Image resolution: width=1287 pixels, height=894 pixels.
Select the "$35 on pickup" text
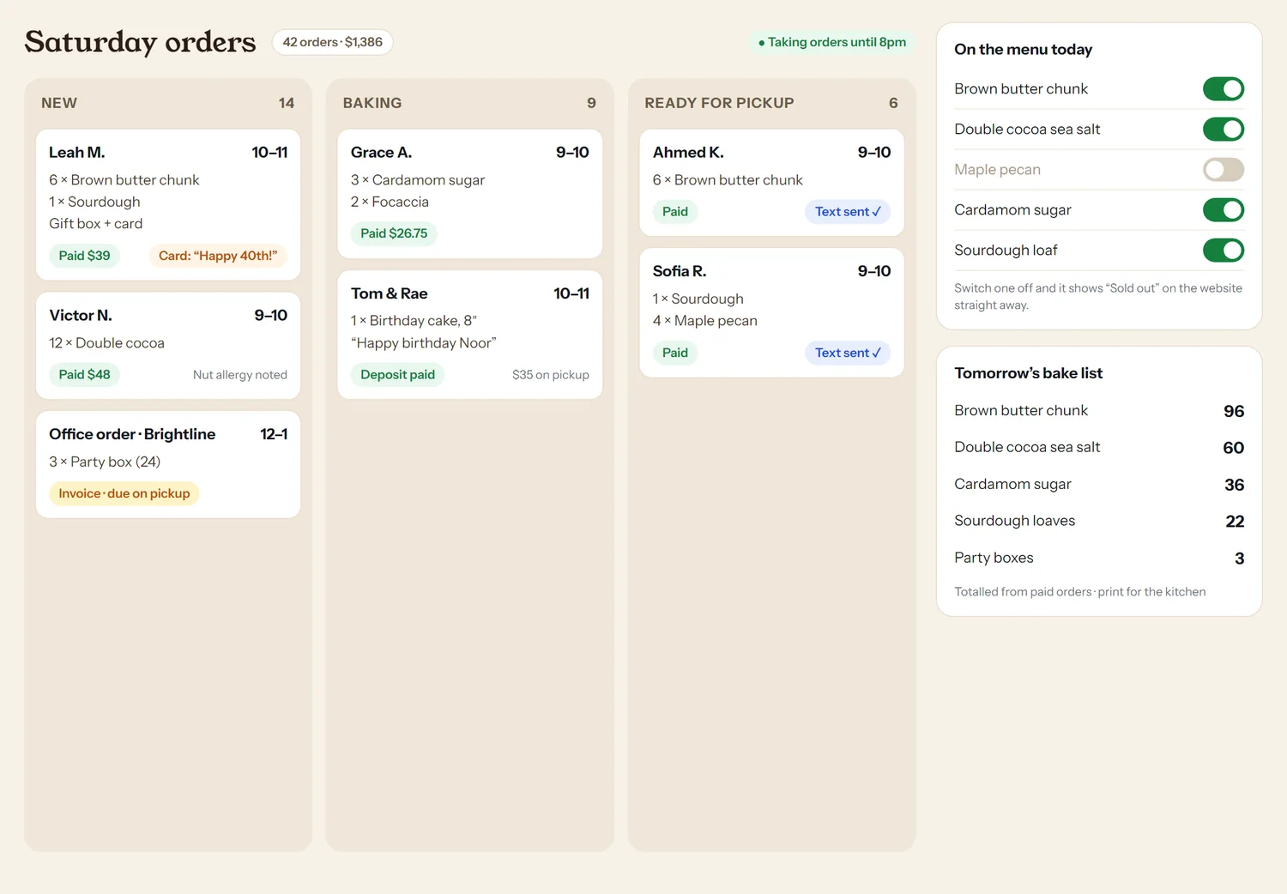pyautogui.click(x=551, y=375)
